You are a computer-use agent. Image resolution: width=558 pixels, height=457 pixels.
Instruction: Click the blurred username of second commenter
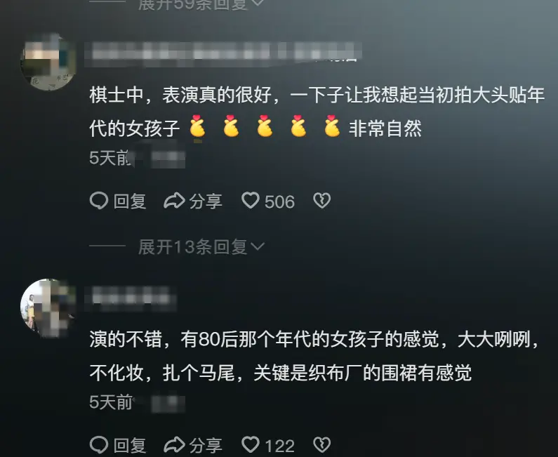[131, 298]
